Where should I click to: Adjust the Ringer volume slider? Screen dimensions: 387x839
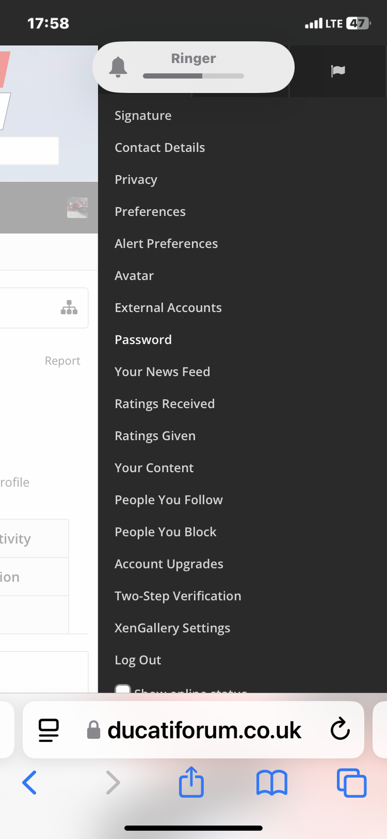[193, 76]
